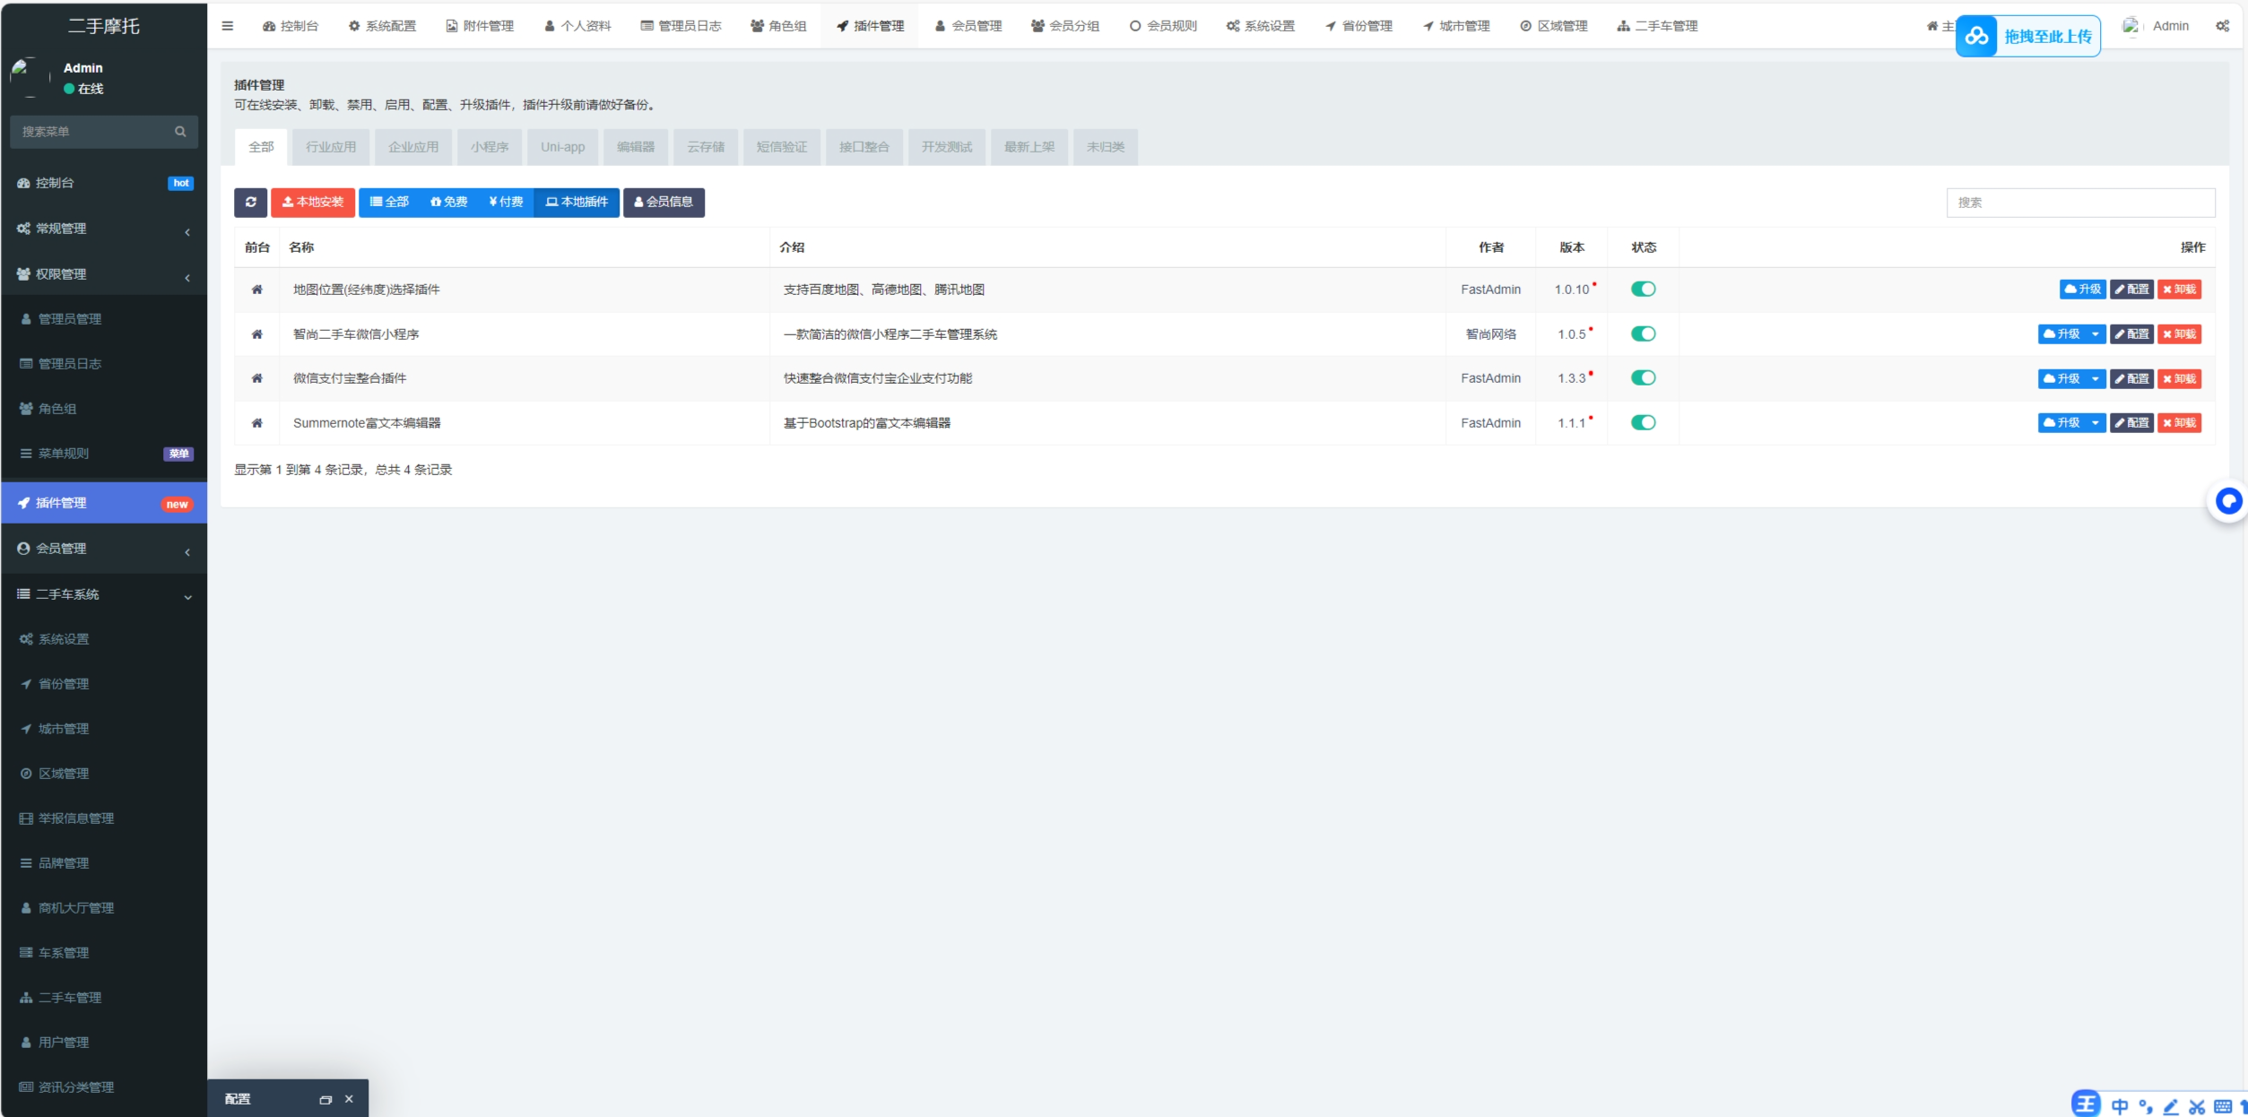2248x1117 pixels.
Task: Click the 版本 column header
Action: pos(1571,247)
